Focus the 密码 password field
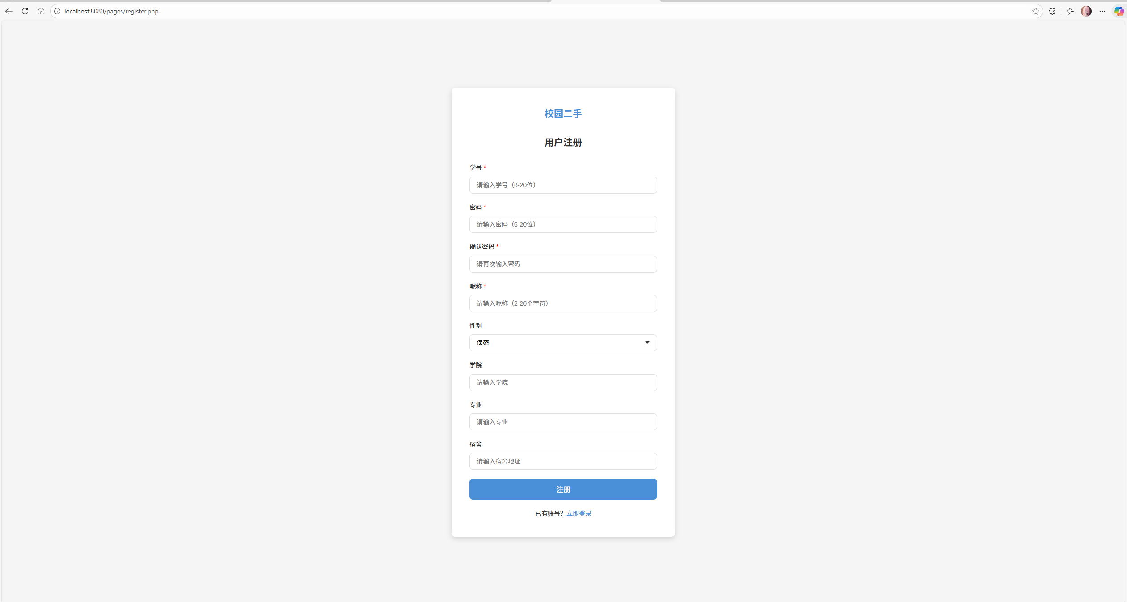Image resolution: width=1127 pixels, height=602 pixels. (563, 224)
